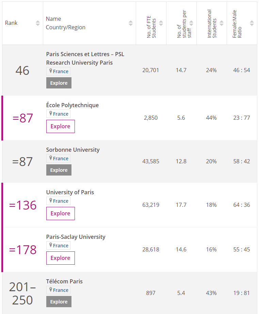Click the 43,585 FTE students value for Sorbonne

coord(151,161)
